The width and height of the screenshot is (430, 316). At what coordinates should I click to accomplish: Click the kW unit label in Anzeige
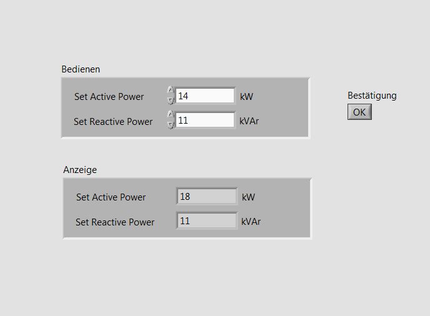pos(248,197)
